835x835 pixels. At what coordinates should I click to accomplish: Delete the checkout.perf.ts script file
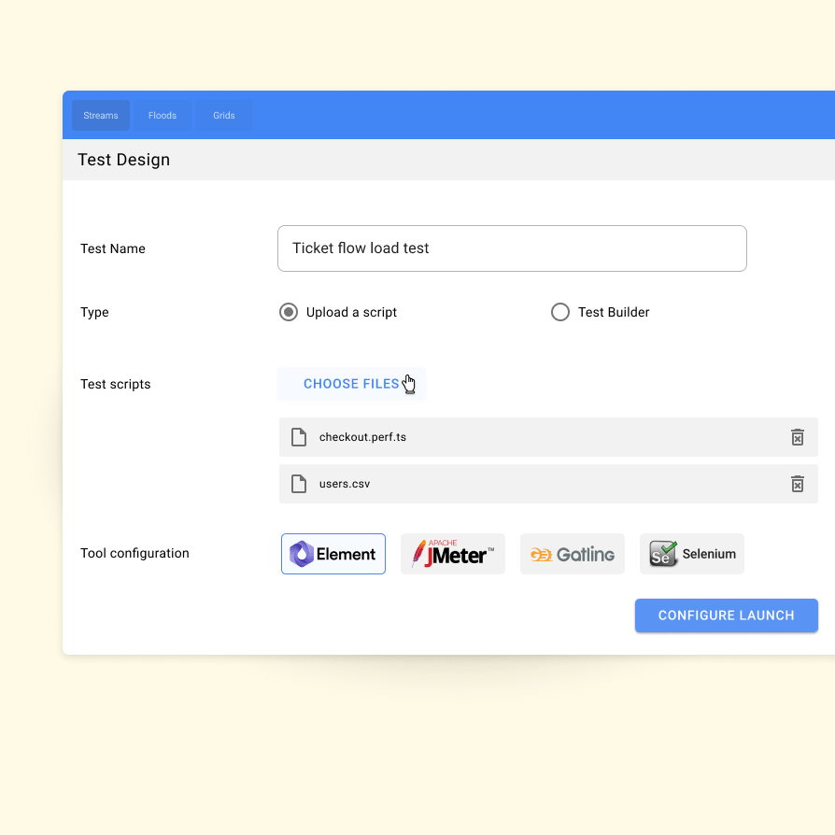coord(798,437)
